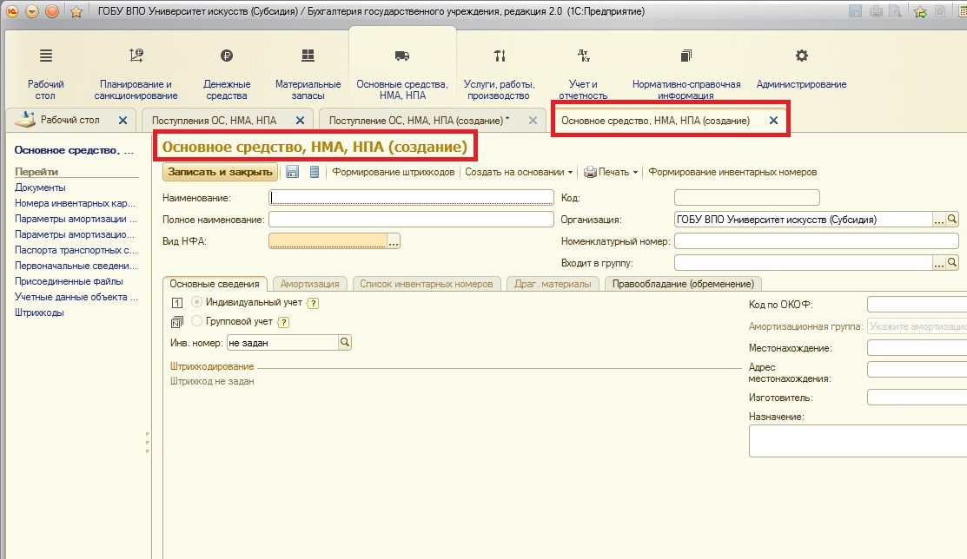Click the favorites star in title bar
The height and width of the screenshot is (559, 967).
[x=76, y=11]
